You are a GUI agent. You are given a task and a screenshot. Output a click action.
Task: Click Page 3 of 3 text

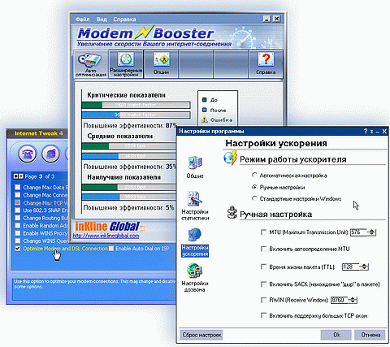[x=40, y=176]
